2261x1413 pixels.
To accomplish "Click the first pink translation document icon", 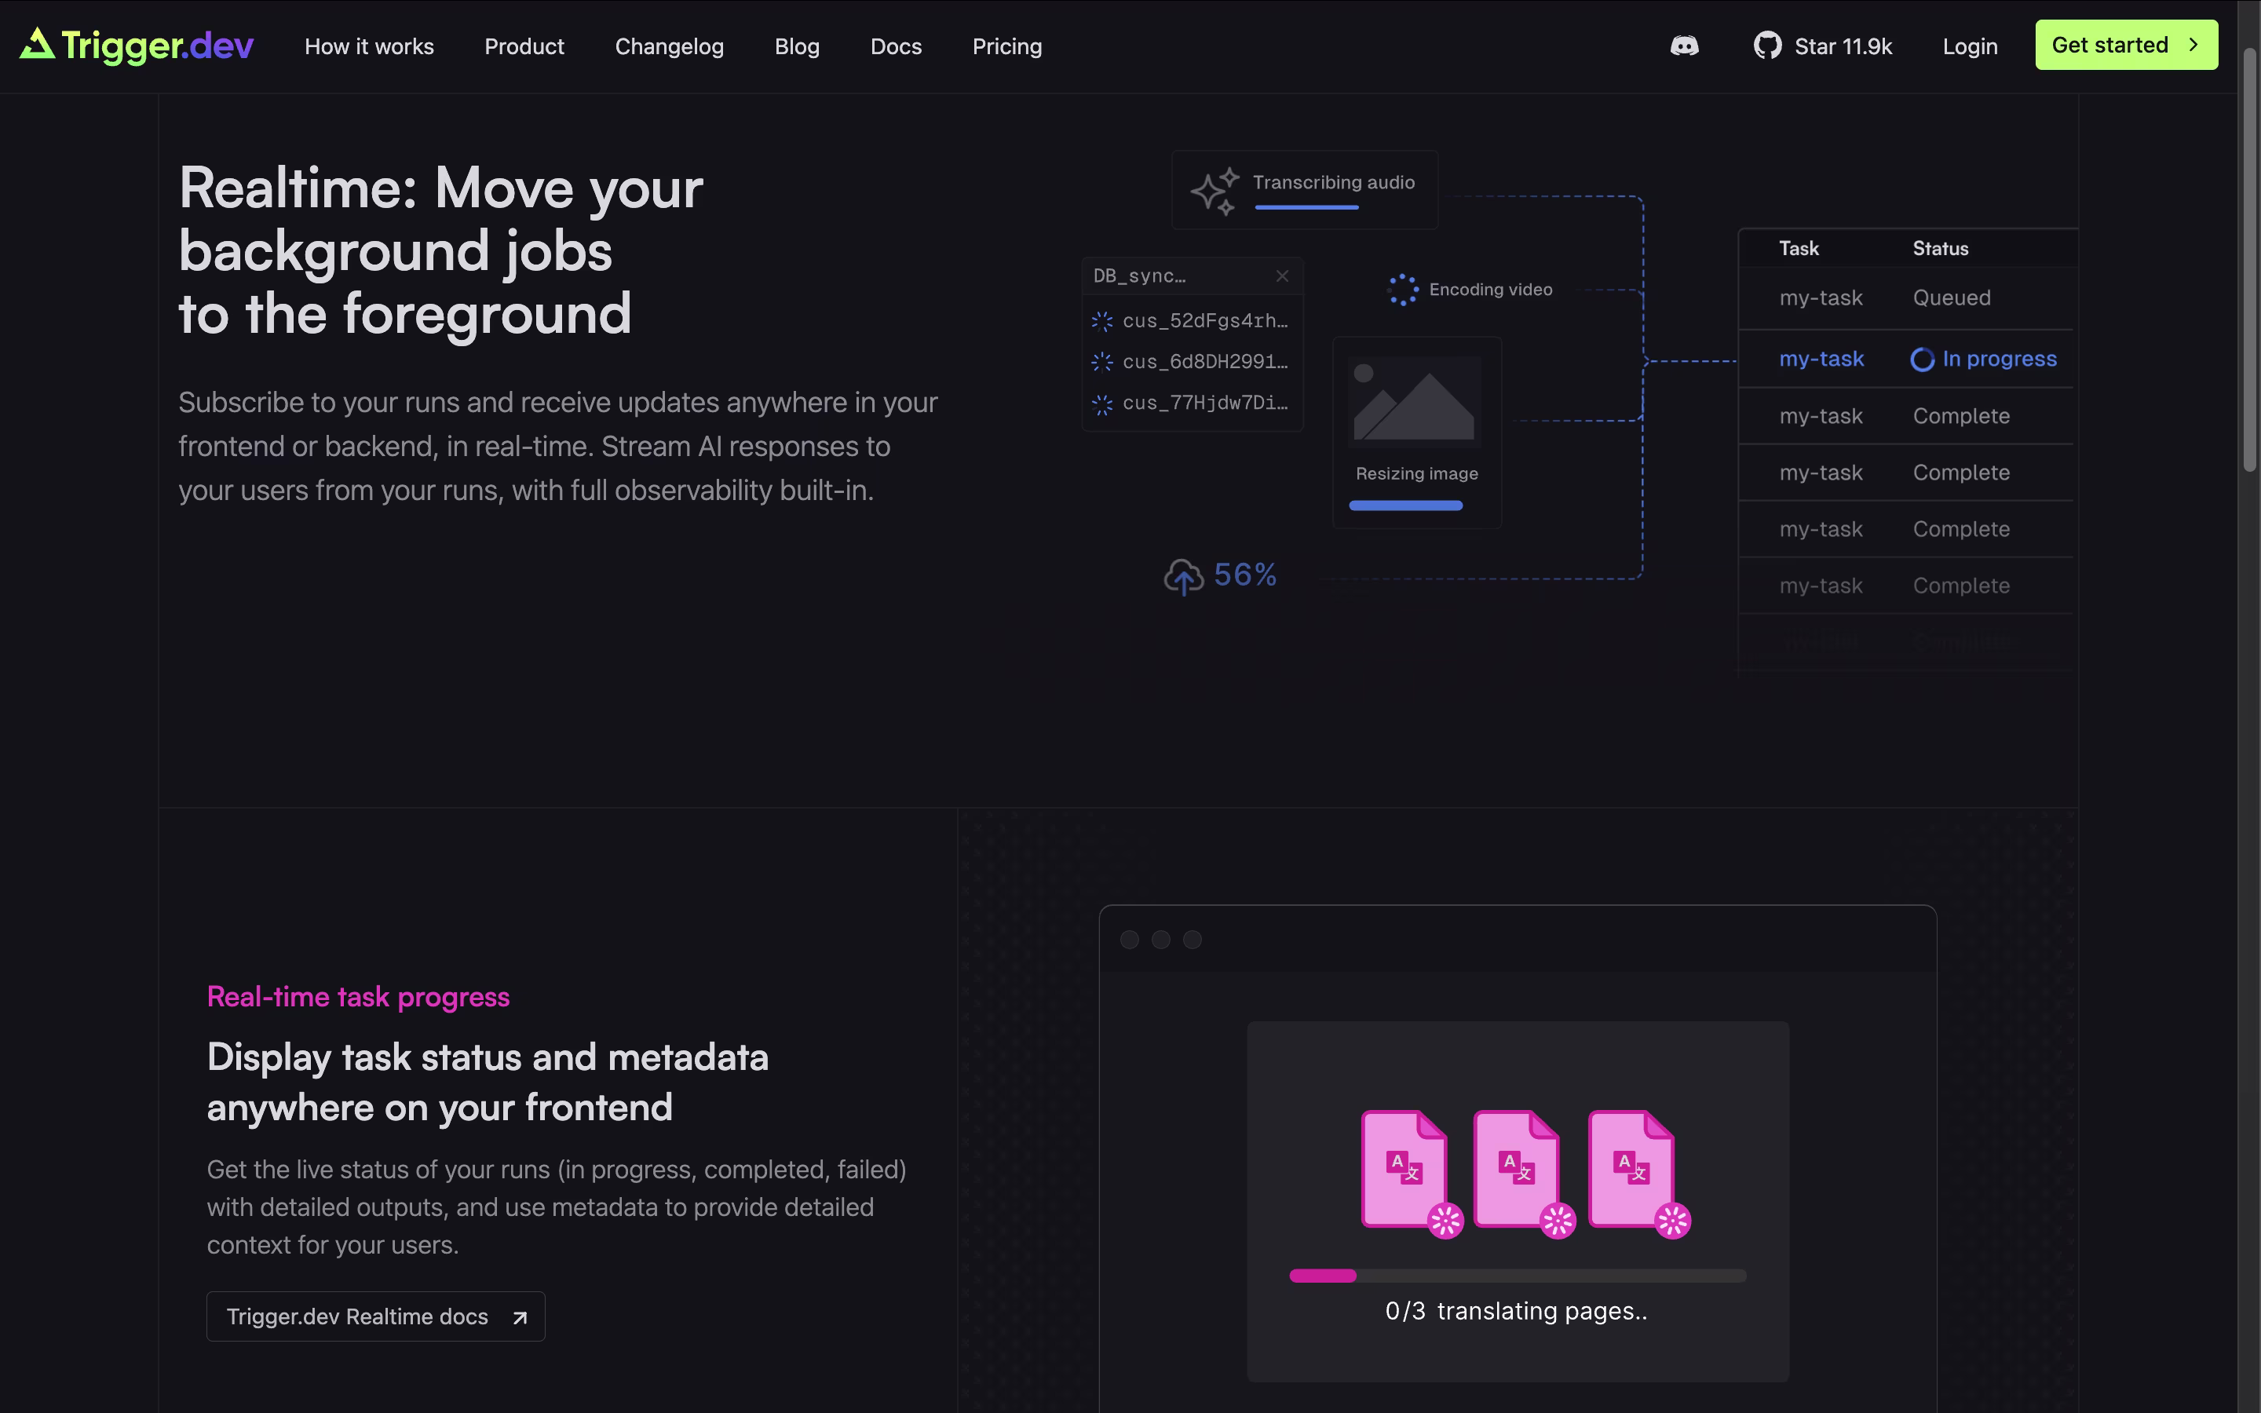I will pyautogui.click(x=1411, y=1174).
